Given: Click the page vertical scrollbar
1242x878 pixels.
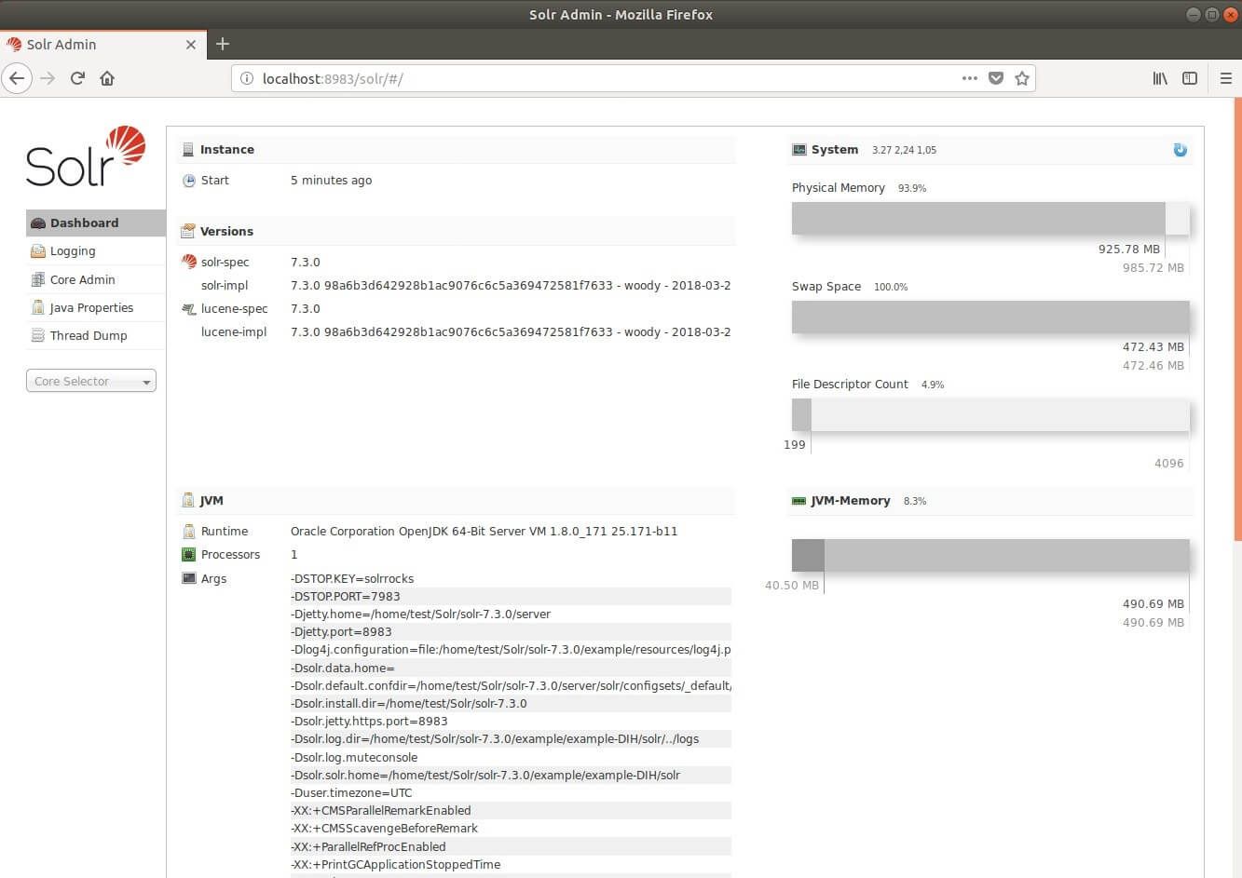Looking at the screenshot, I should [x=1237, y=318].
